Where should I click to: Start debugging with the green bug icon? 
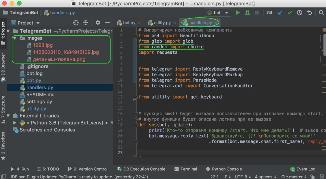tap(247, 12)
